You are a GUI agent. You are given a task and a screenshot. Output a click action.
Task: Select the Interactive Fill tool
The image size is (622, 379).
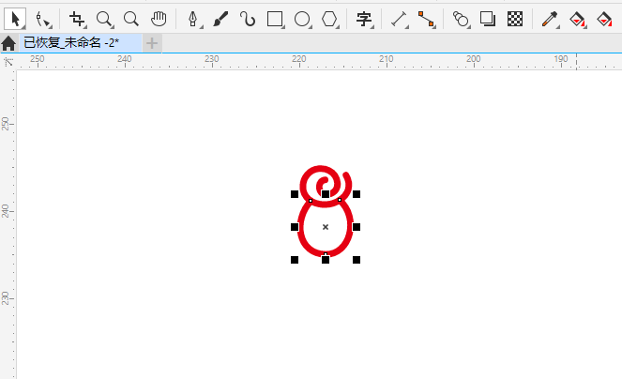pyautogui.click(x=577, y=19)
